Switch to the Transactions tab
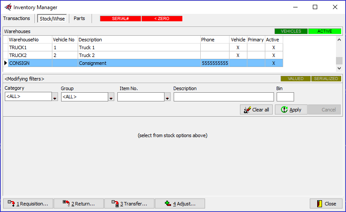 point(17,19)
